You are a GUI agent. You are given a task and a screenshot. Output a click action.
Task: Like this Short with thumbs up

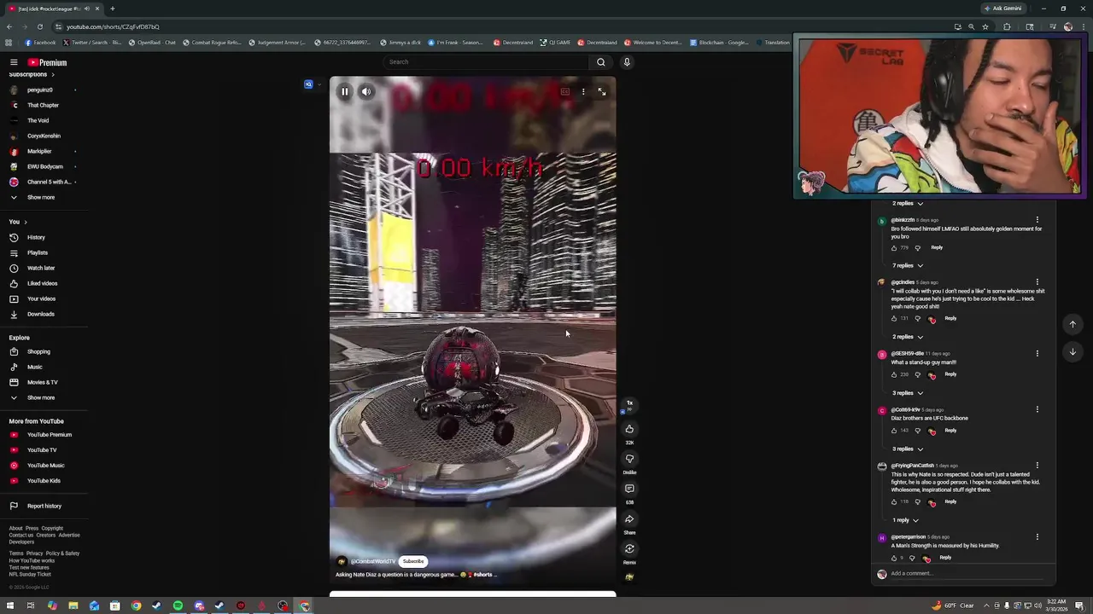coord(629,429)
